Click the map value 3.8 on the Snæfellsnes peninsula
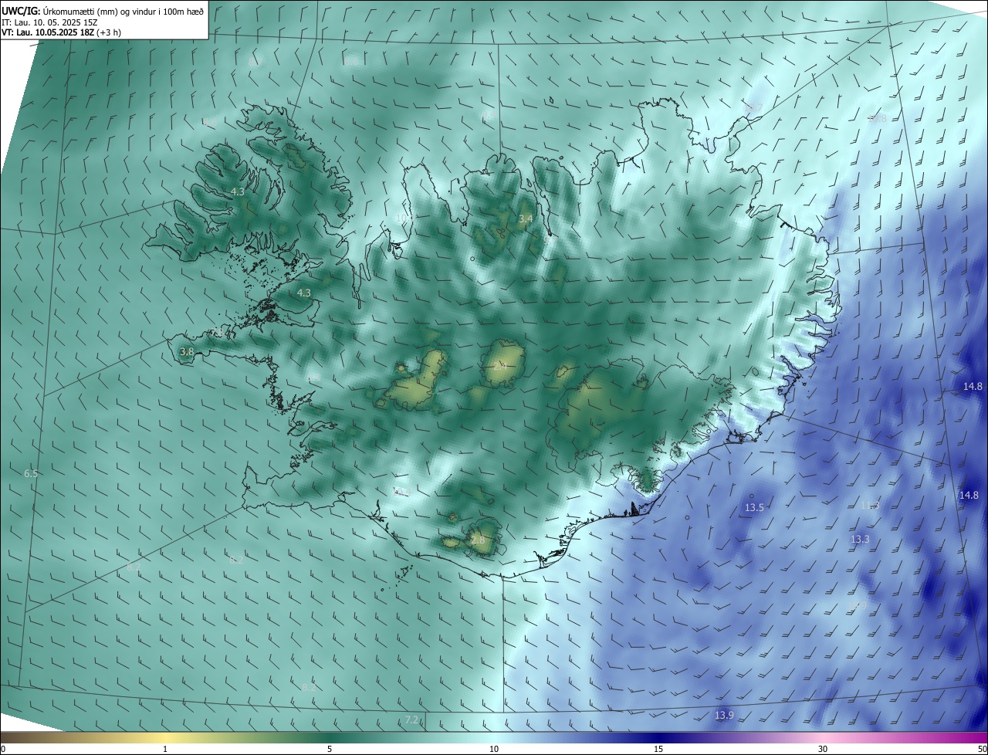This screenshot has width=988, height=755. point(187,351)
